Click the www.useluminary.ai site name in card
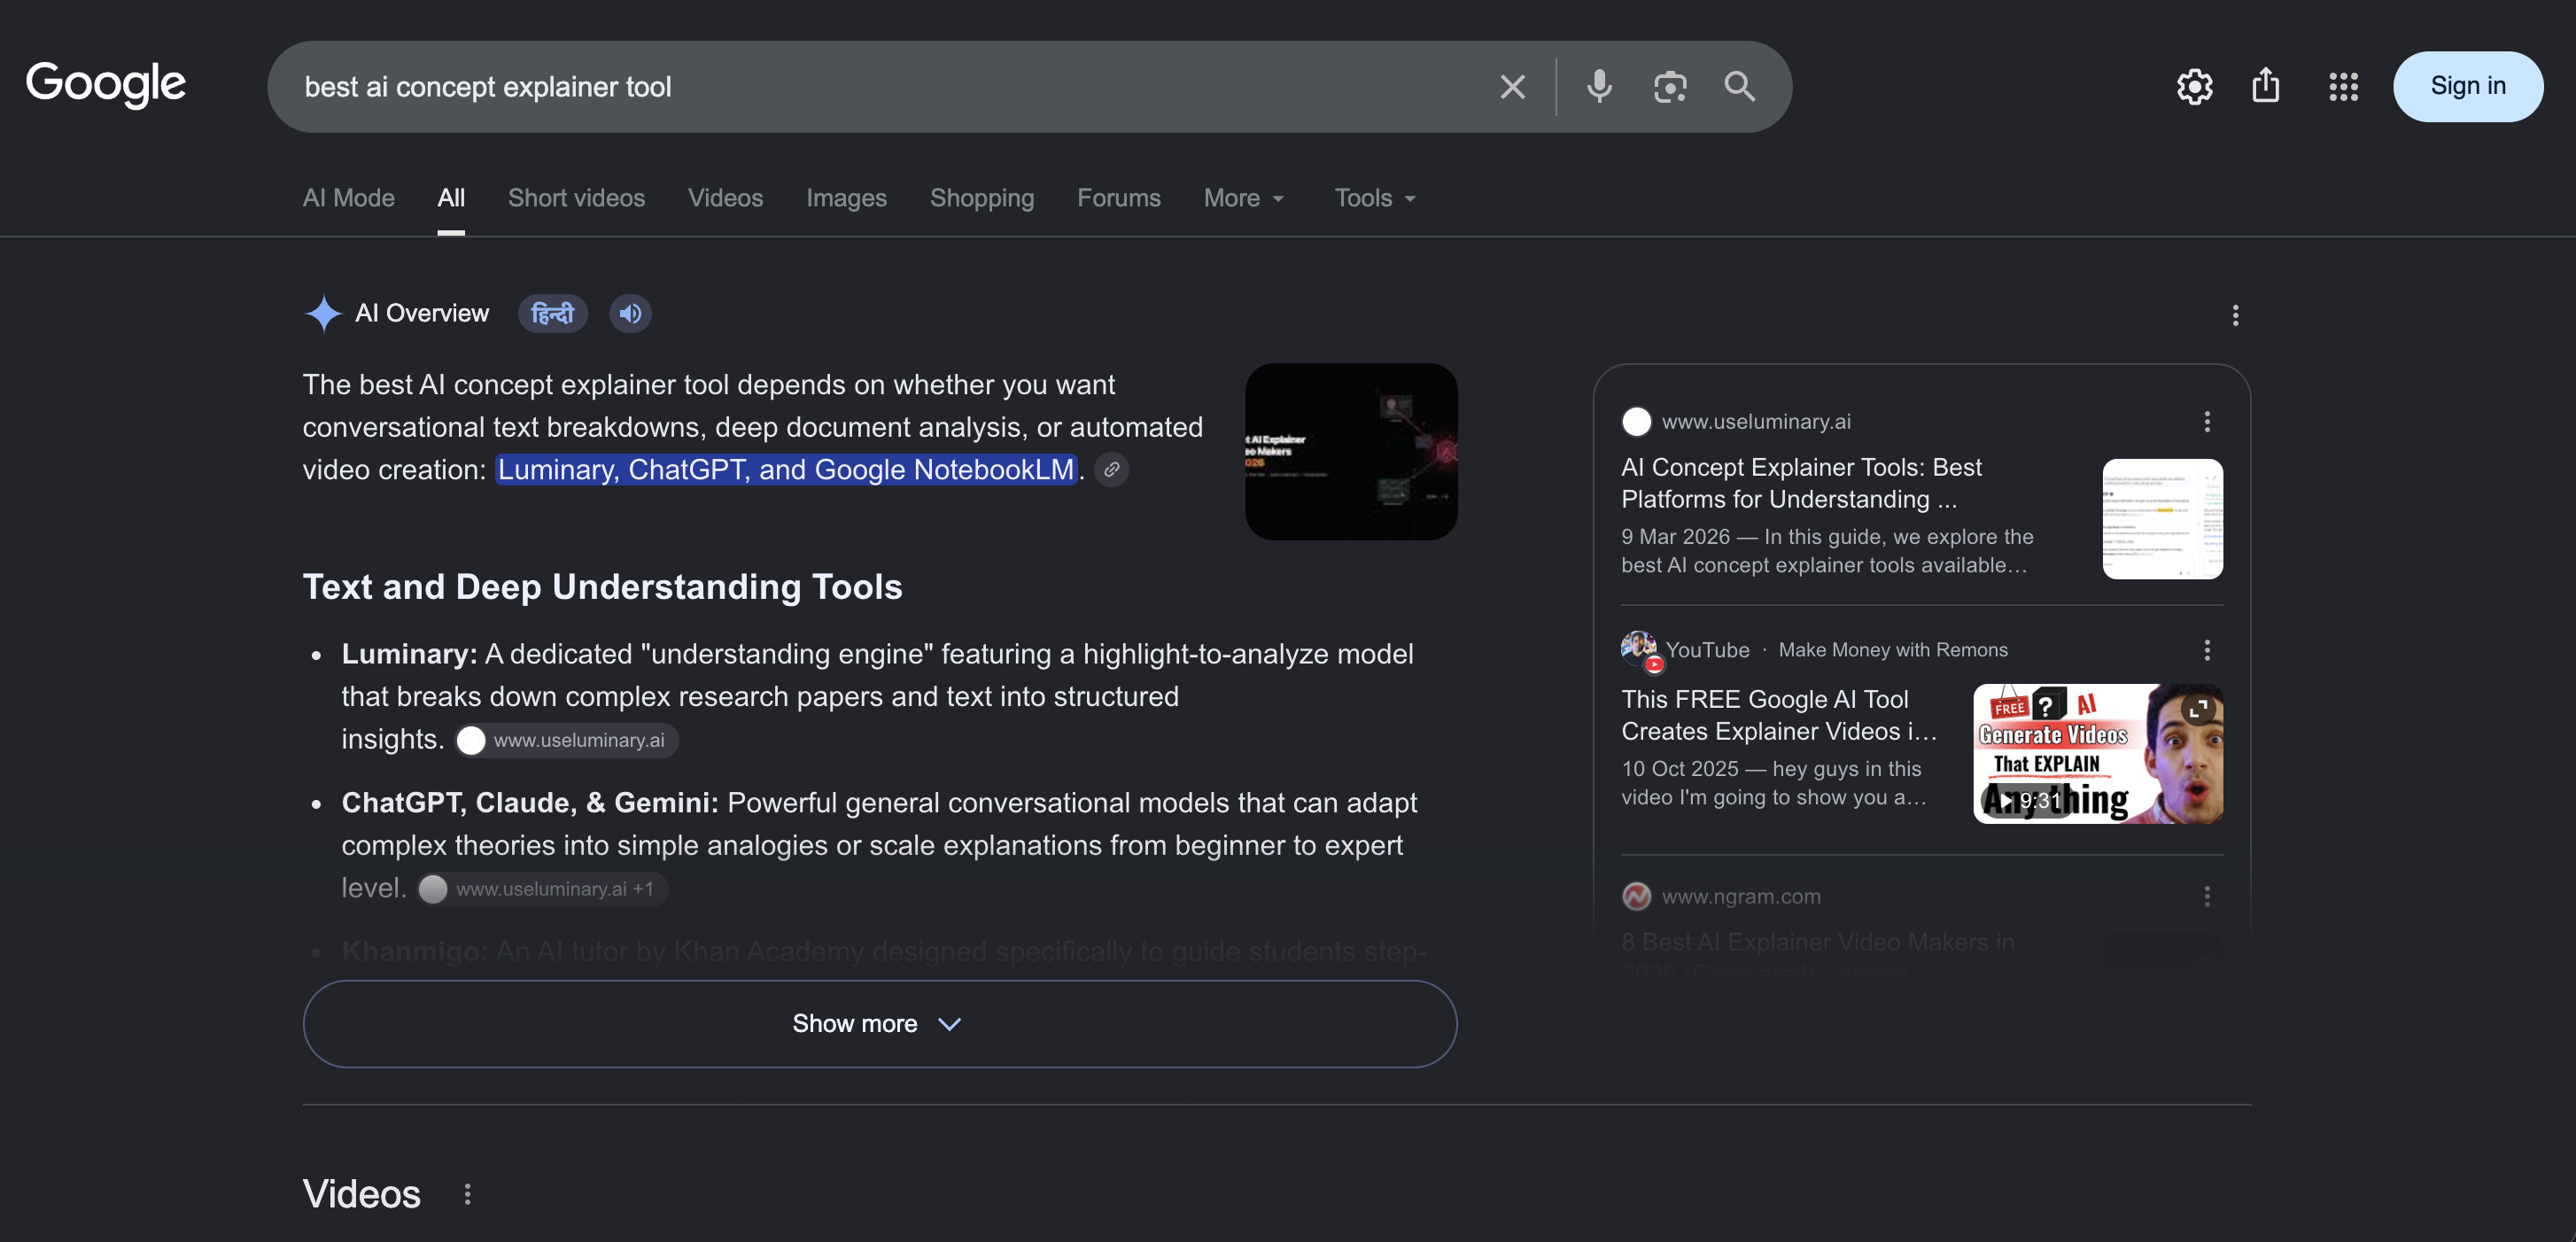2576x1242 pixels. pyautogui.click(x=1756, y=422)
